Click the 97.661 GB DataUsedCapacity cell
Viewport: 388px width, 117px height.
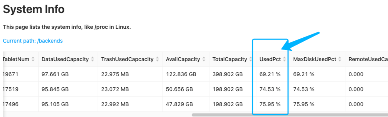[55, 75]
